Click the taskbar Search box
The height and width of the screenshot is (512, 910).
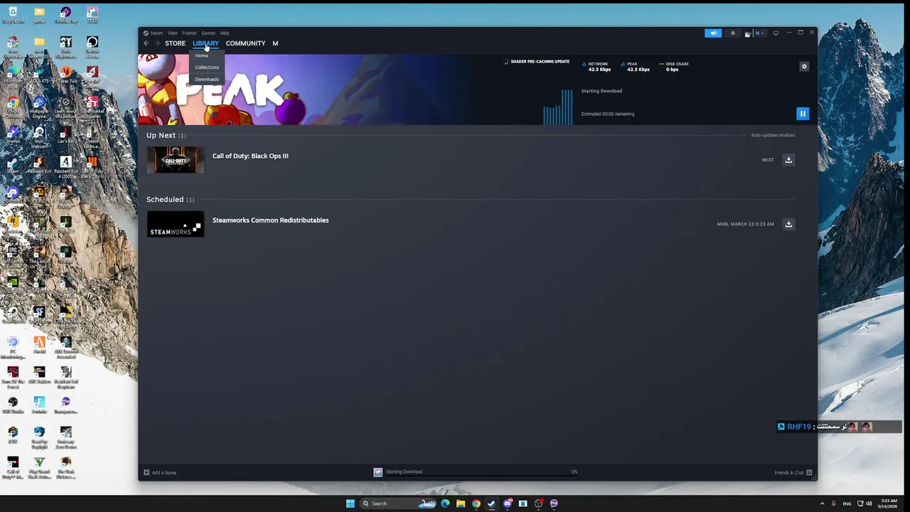click(398, 503)
